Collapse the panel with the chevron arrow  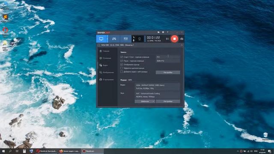click(182, 45)
